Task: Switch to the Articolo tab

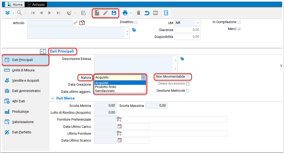Action: [x=36, y=5]
